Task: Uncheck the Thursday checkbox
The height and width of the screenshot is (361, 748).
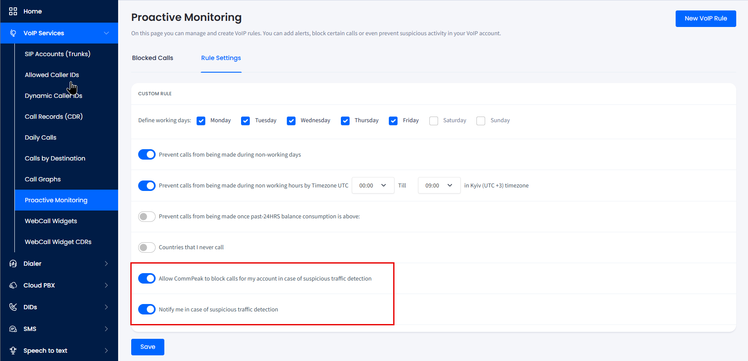Action: point(345,121)
